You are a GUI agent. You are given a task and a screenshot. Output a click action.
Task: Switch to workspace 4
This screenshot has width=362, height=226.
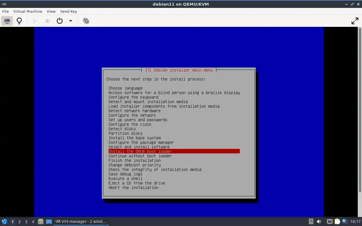(33, 221)
